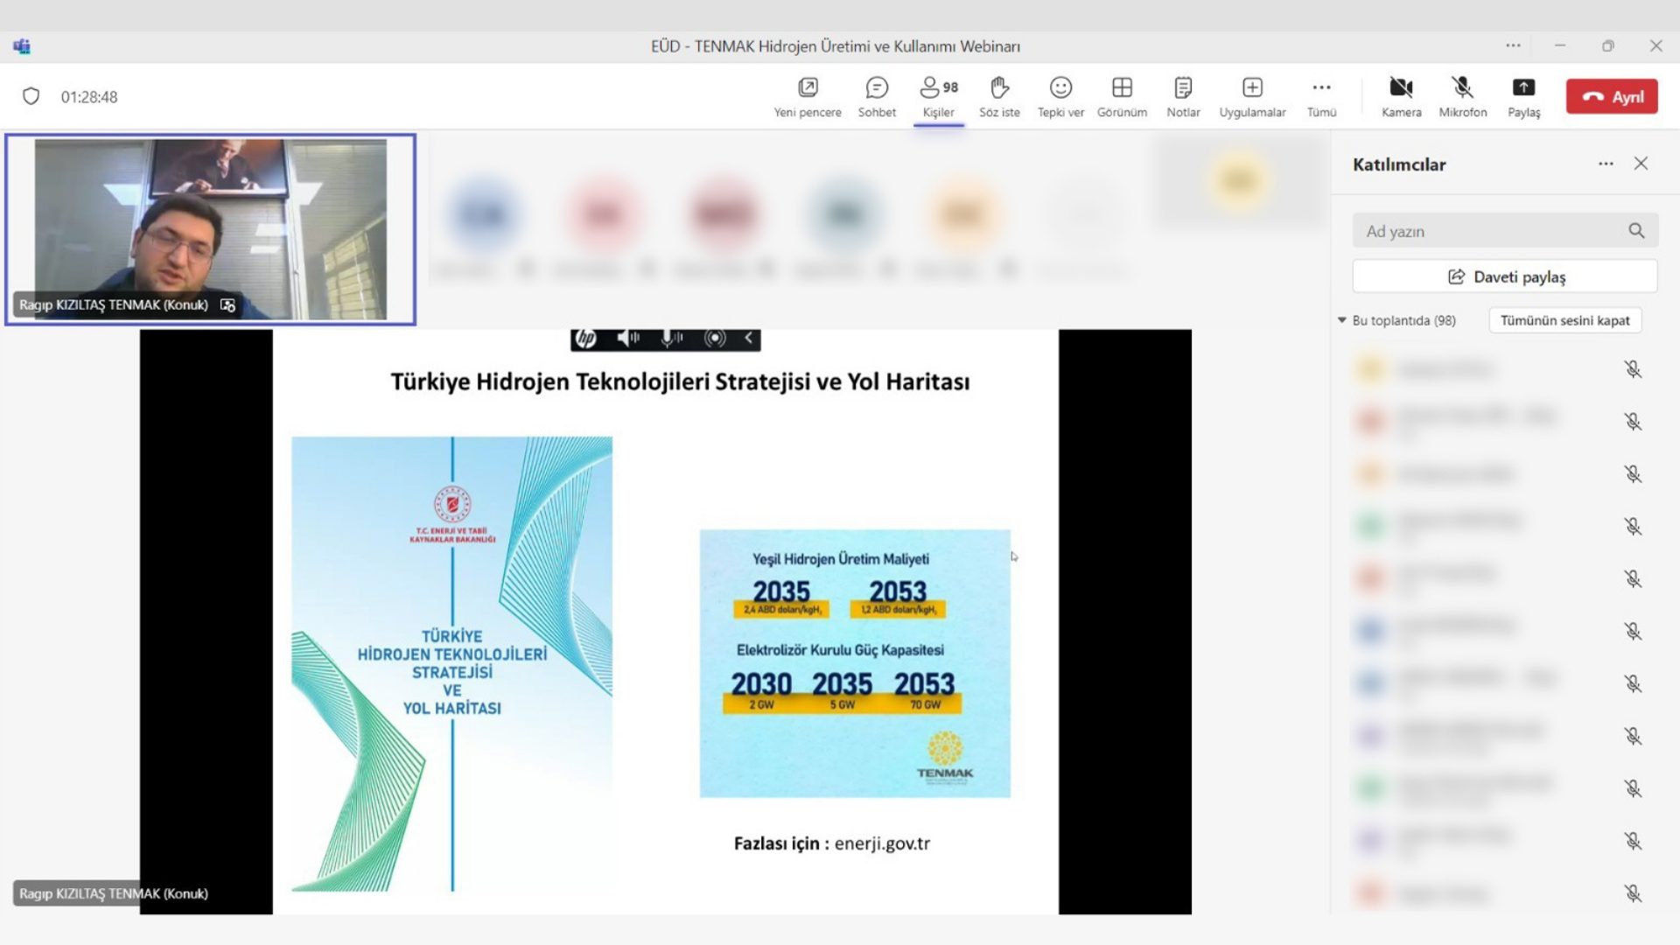Click muted mic of last visible participant
Viewport: 1680px width, 945px height.
[x=1633, y=893]
